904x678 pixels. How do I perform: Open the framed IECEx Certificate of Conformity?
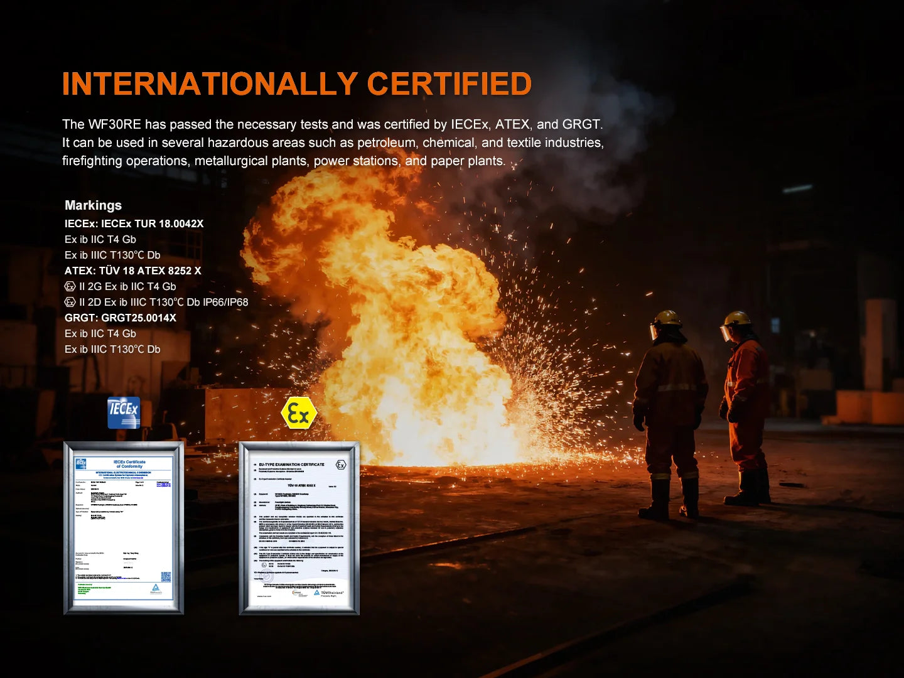pos(124,527)
